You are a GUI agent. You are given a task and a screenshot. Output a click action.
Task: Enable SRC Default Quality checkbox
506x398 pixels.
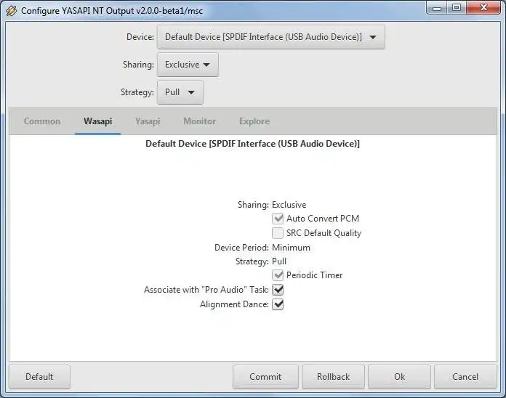coord(278,233)
